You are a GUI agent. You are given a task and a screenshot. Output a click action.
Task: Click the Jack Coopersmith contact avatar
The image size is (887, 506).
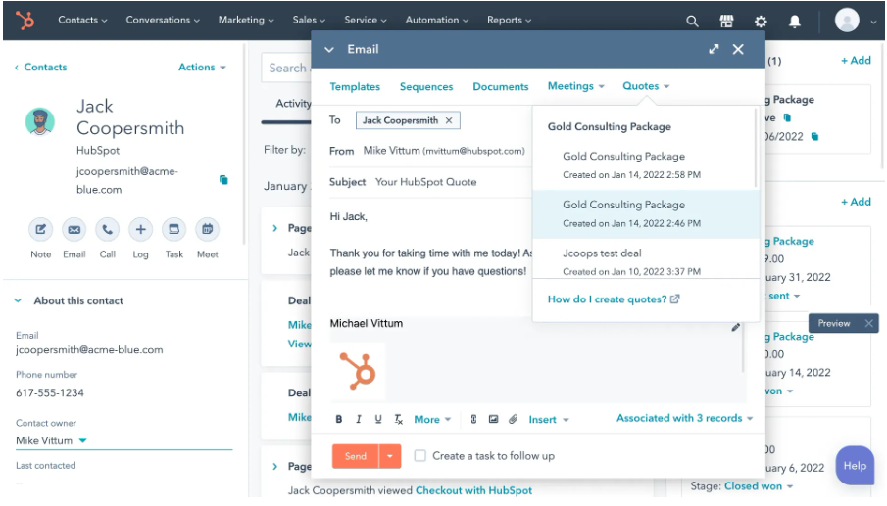coord(39,121)
